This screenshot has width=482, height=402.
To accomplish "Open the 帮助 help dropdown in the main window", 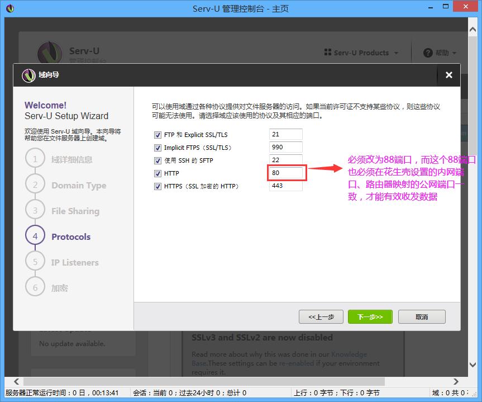I will click(440, 53).
